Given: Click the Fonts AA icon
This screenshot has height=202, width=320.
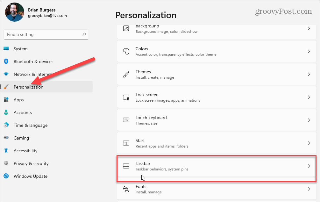Looking at the screenshot, I should tap(126, 189).
